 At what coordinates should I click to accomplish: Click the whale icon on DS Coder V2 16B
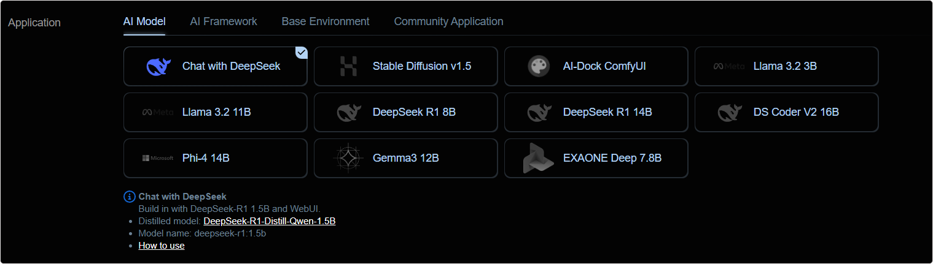(729, 112)
